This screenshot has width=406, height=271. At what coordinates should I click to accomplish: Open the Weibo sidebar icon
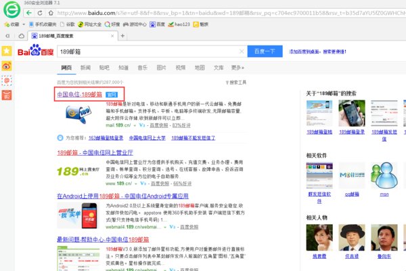coord(6,66)
